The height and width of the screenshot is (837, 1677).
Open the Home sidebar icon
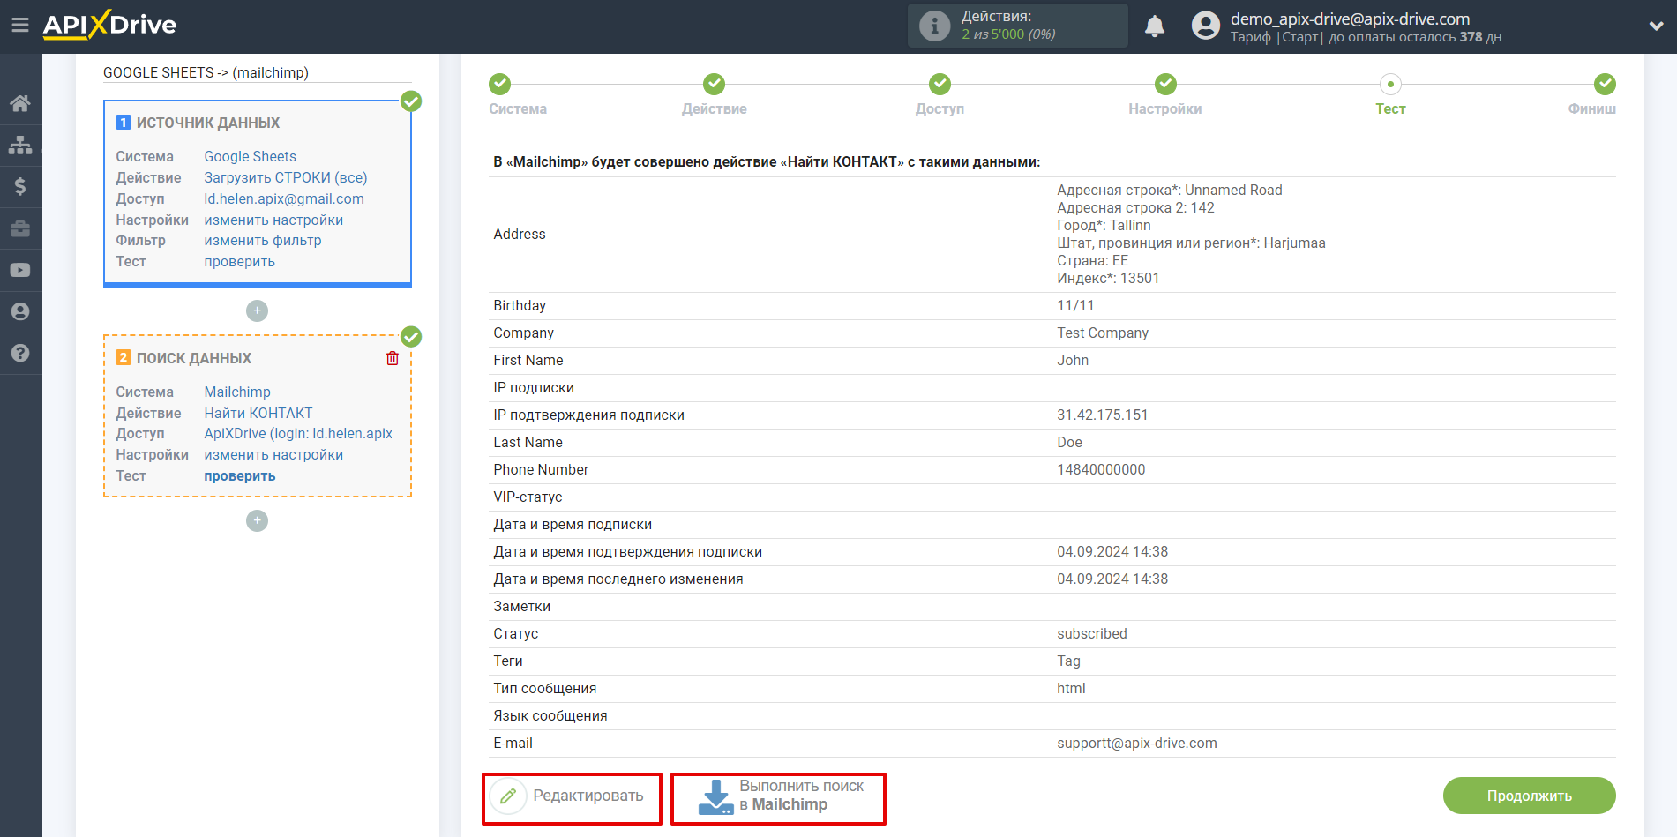pos(20,103)
